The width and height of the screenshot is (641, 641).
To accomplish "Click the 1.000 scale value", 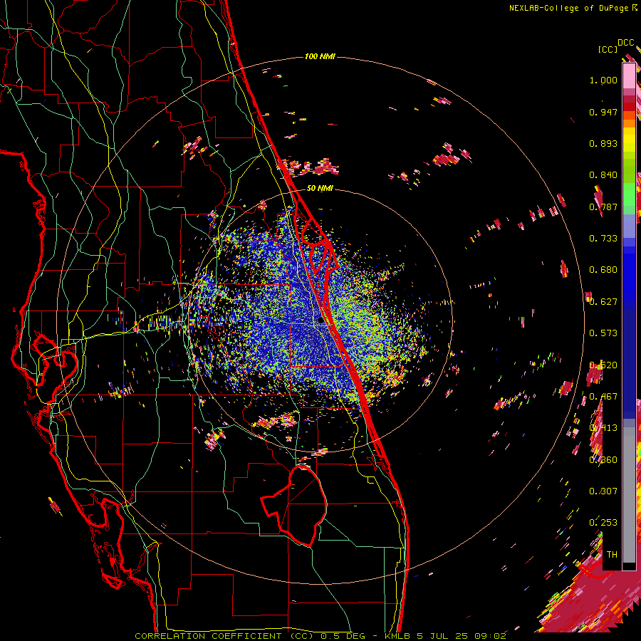I will click(x=603, y=80).
